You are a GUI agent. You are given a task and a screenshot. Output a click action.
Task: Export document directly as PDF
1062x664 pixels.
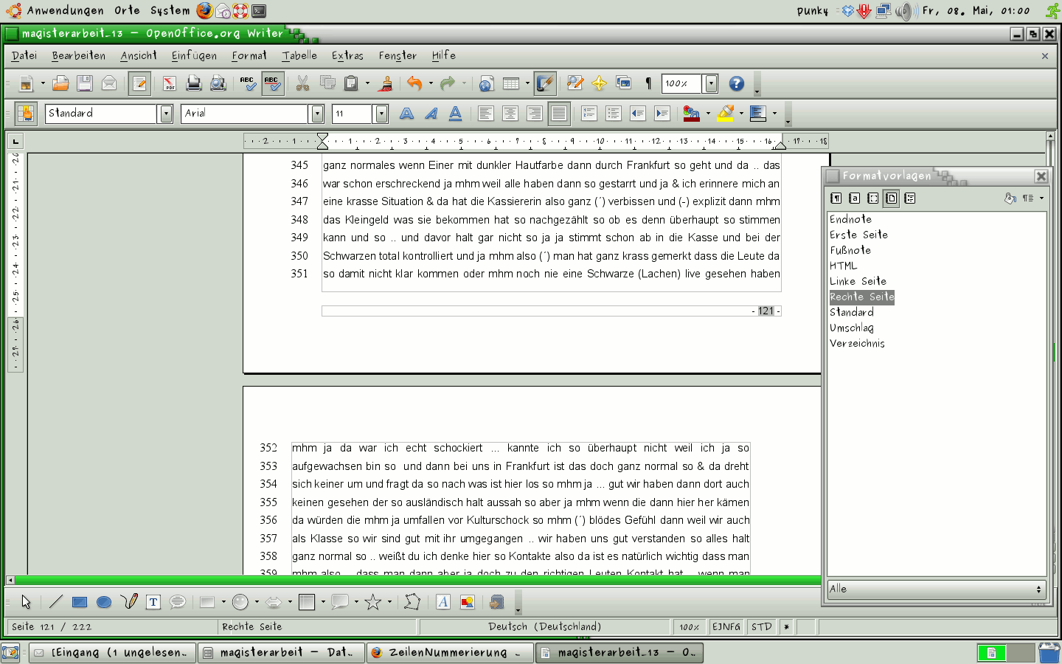pyautogui.click(x=170, y=84)
